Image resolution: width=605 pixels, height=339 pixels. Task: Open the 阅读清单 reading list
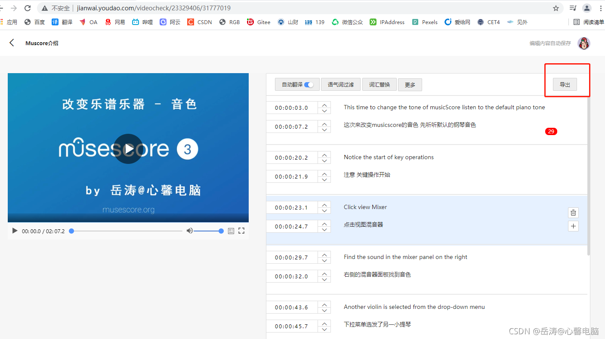tap(589, 22)
